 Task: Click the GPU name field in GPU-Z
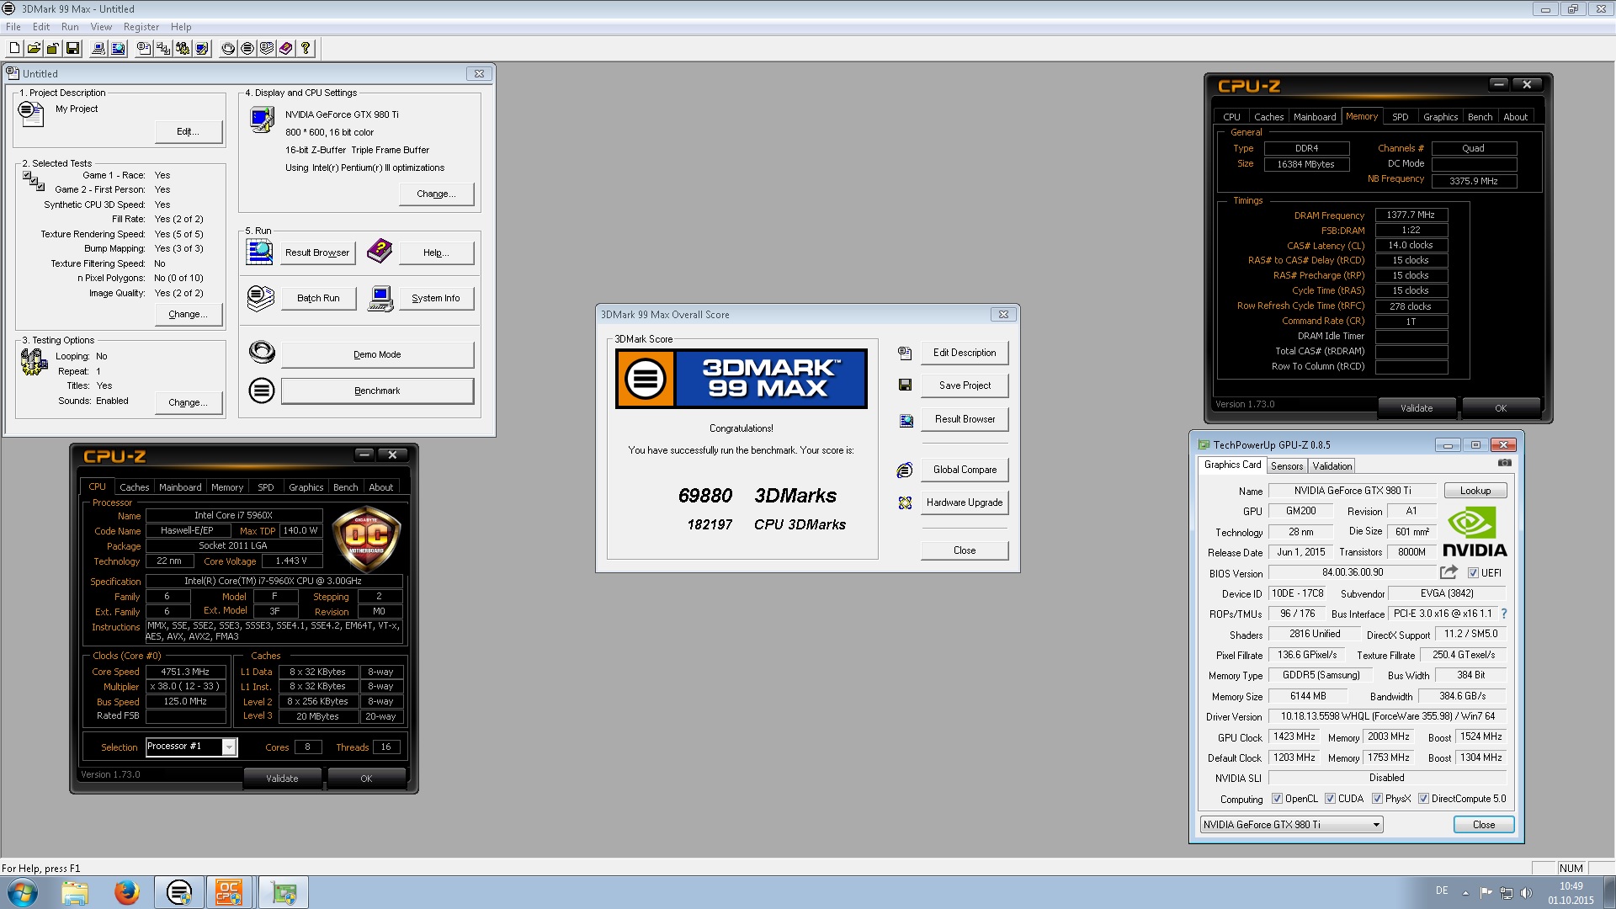tap(1353, 491)
